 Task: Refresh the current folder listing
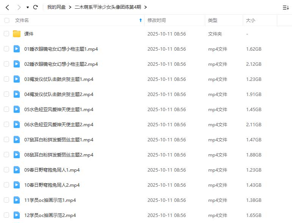[36, 7]
